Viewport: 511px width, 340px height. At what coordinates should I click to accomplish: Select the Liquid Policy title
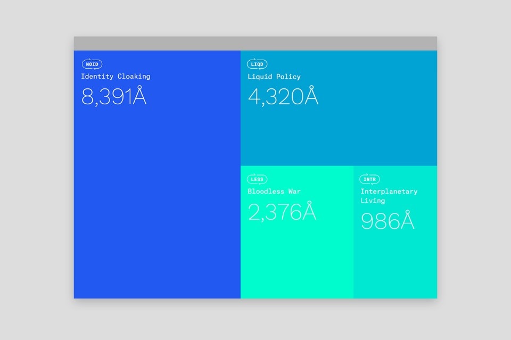tap(274, 77)
